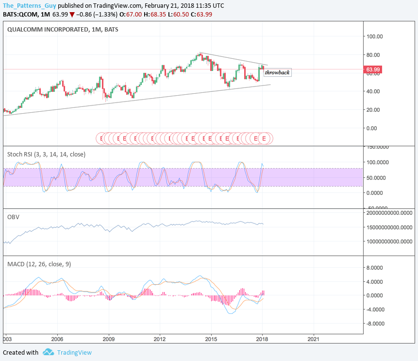Image resolution: width=418 pixels, height=361 pixels.
Task: Click the red 63.99 current price tag
Action: (373, 69)
